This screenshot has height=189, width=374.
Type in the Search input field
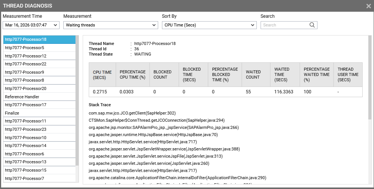pyautogui.click(x=285, y=25)
